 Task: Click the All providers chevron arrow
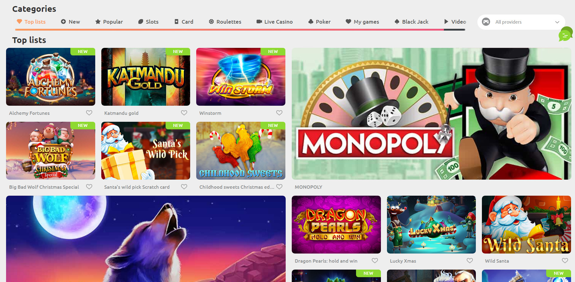(557, 22)
